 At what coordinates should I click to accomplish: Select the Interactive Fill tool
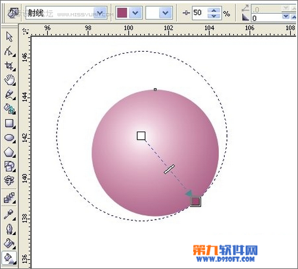(x=9, y=258)
